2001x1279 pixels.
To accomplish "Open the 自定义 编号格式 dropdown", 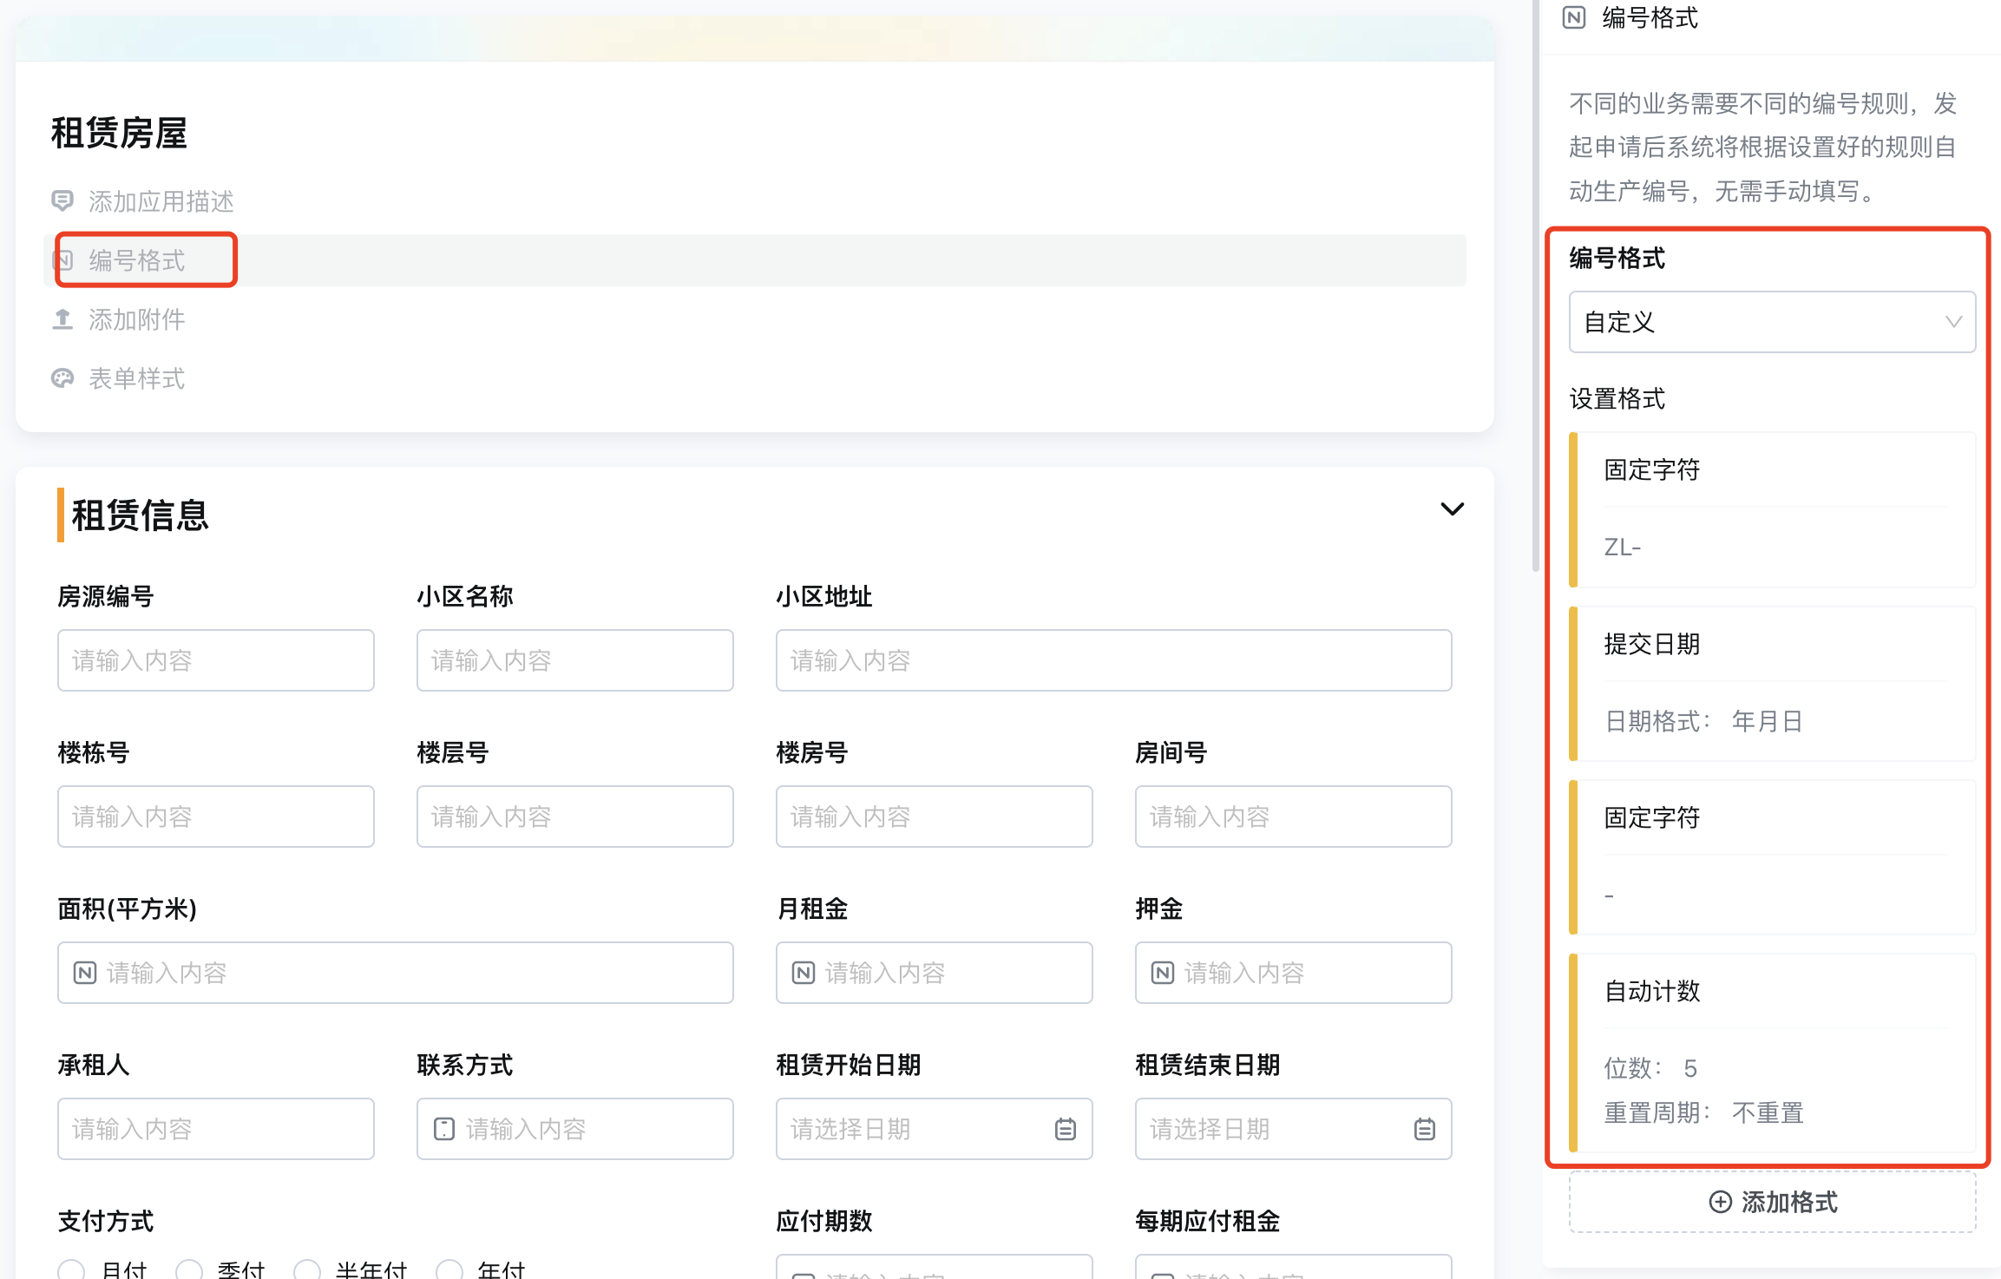I will [x=1773, y=322].
